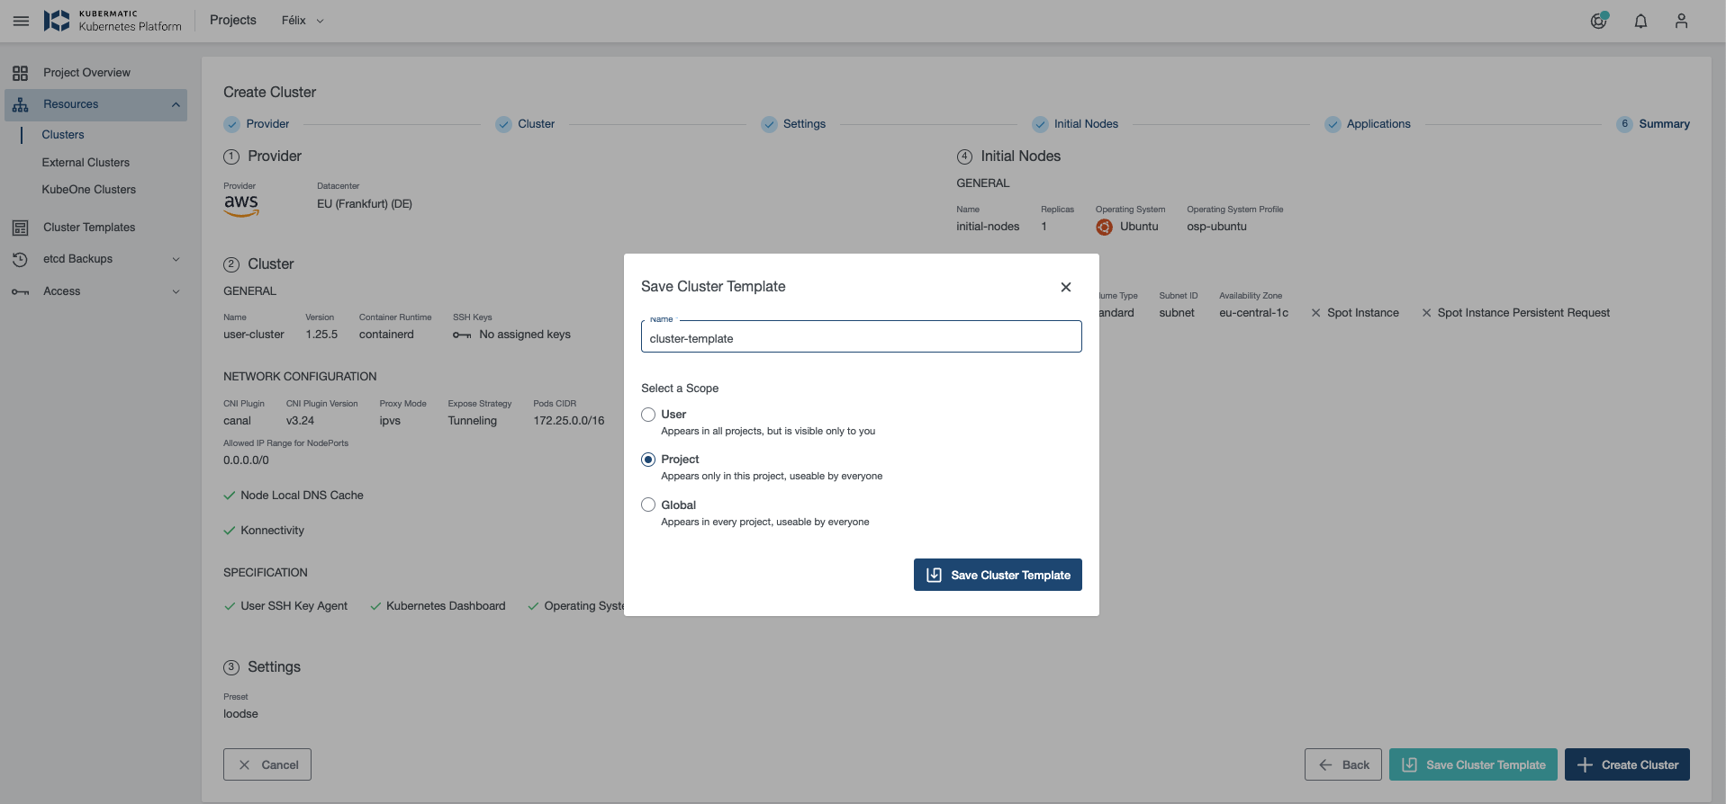Image resolution: width=1726 pixels, height=804 pixels.
Task: Open the help and support icon
Action: tap(1598, 21)
